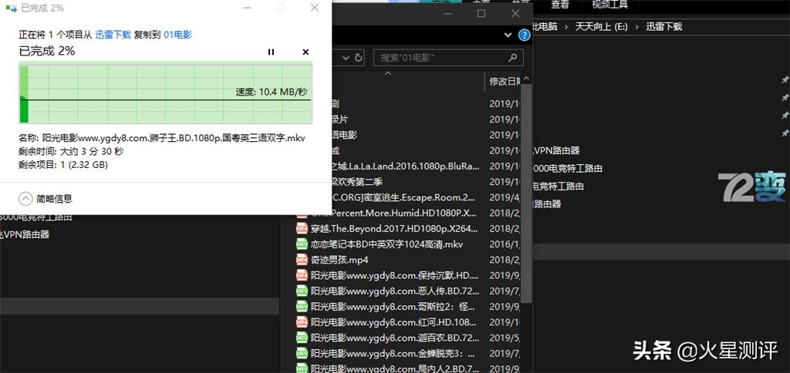Click the file list scrollbar up arrow
This screenshot has width=790, height=373.
(x=526, y=79)
